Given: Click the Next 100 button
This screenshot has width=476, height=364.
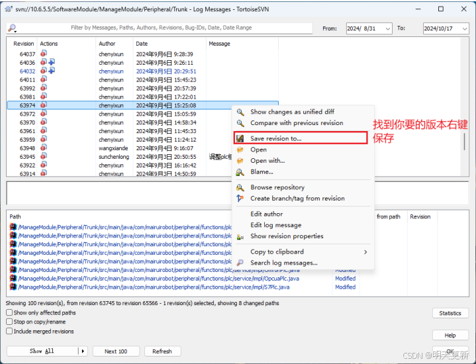Looking at the screenshot, I should (116, 351).
